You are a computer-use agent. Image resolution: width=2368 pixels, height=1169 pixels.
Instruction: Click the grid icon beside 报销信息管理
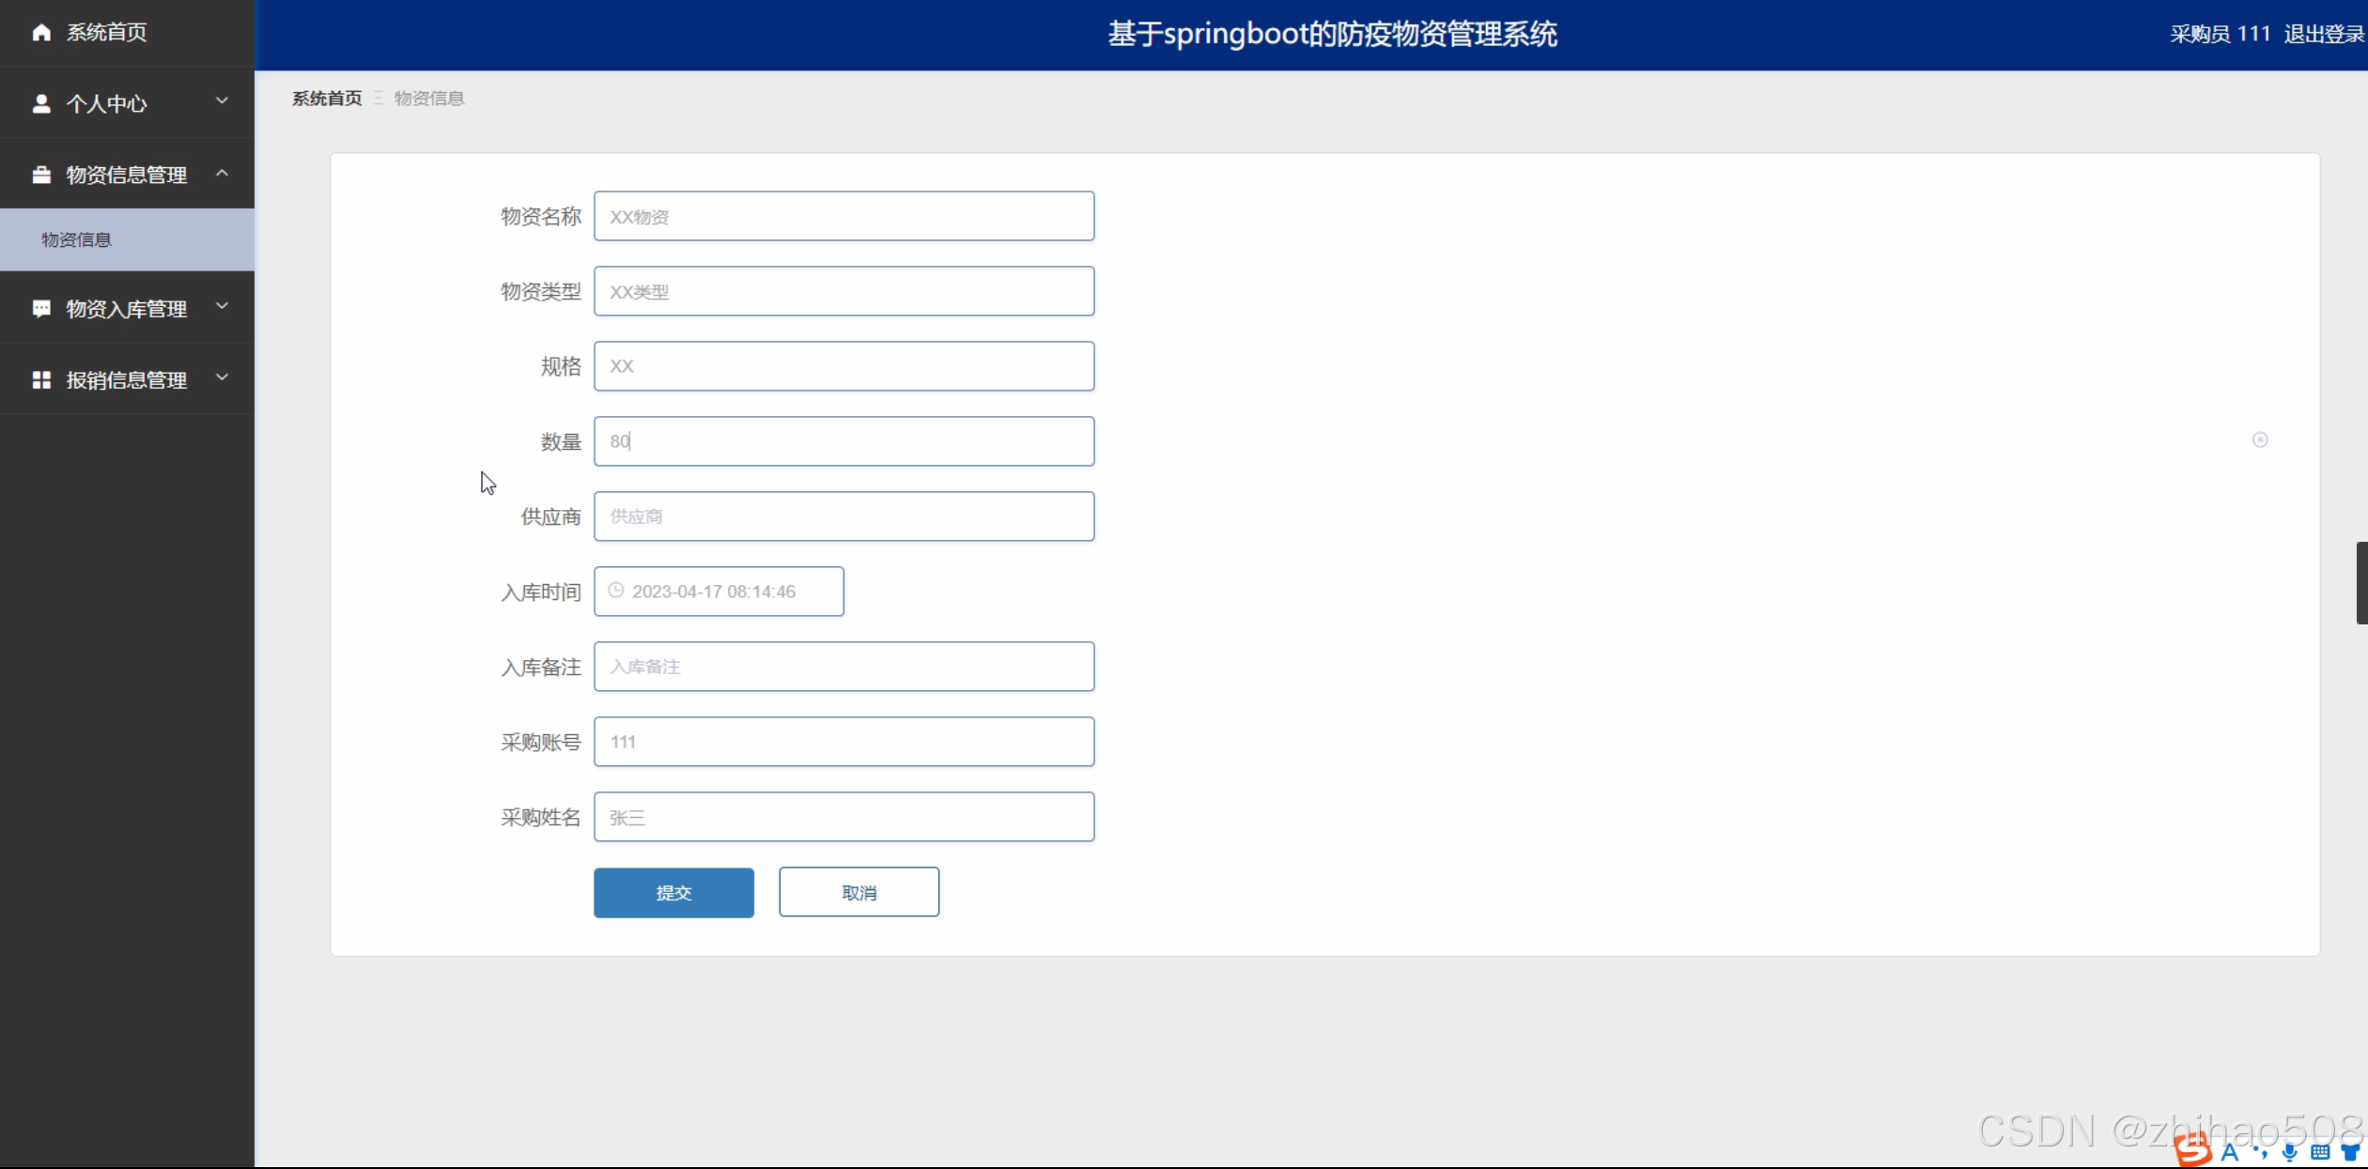(x=41, y=379)
